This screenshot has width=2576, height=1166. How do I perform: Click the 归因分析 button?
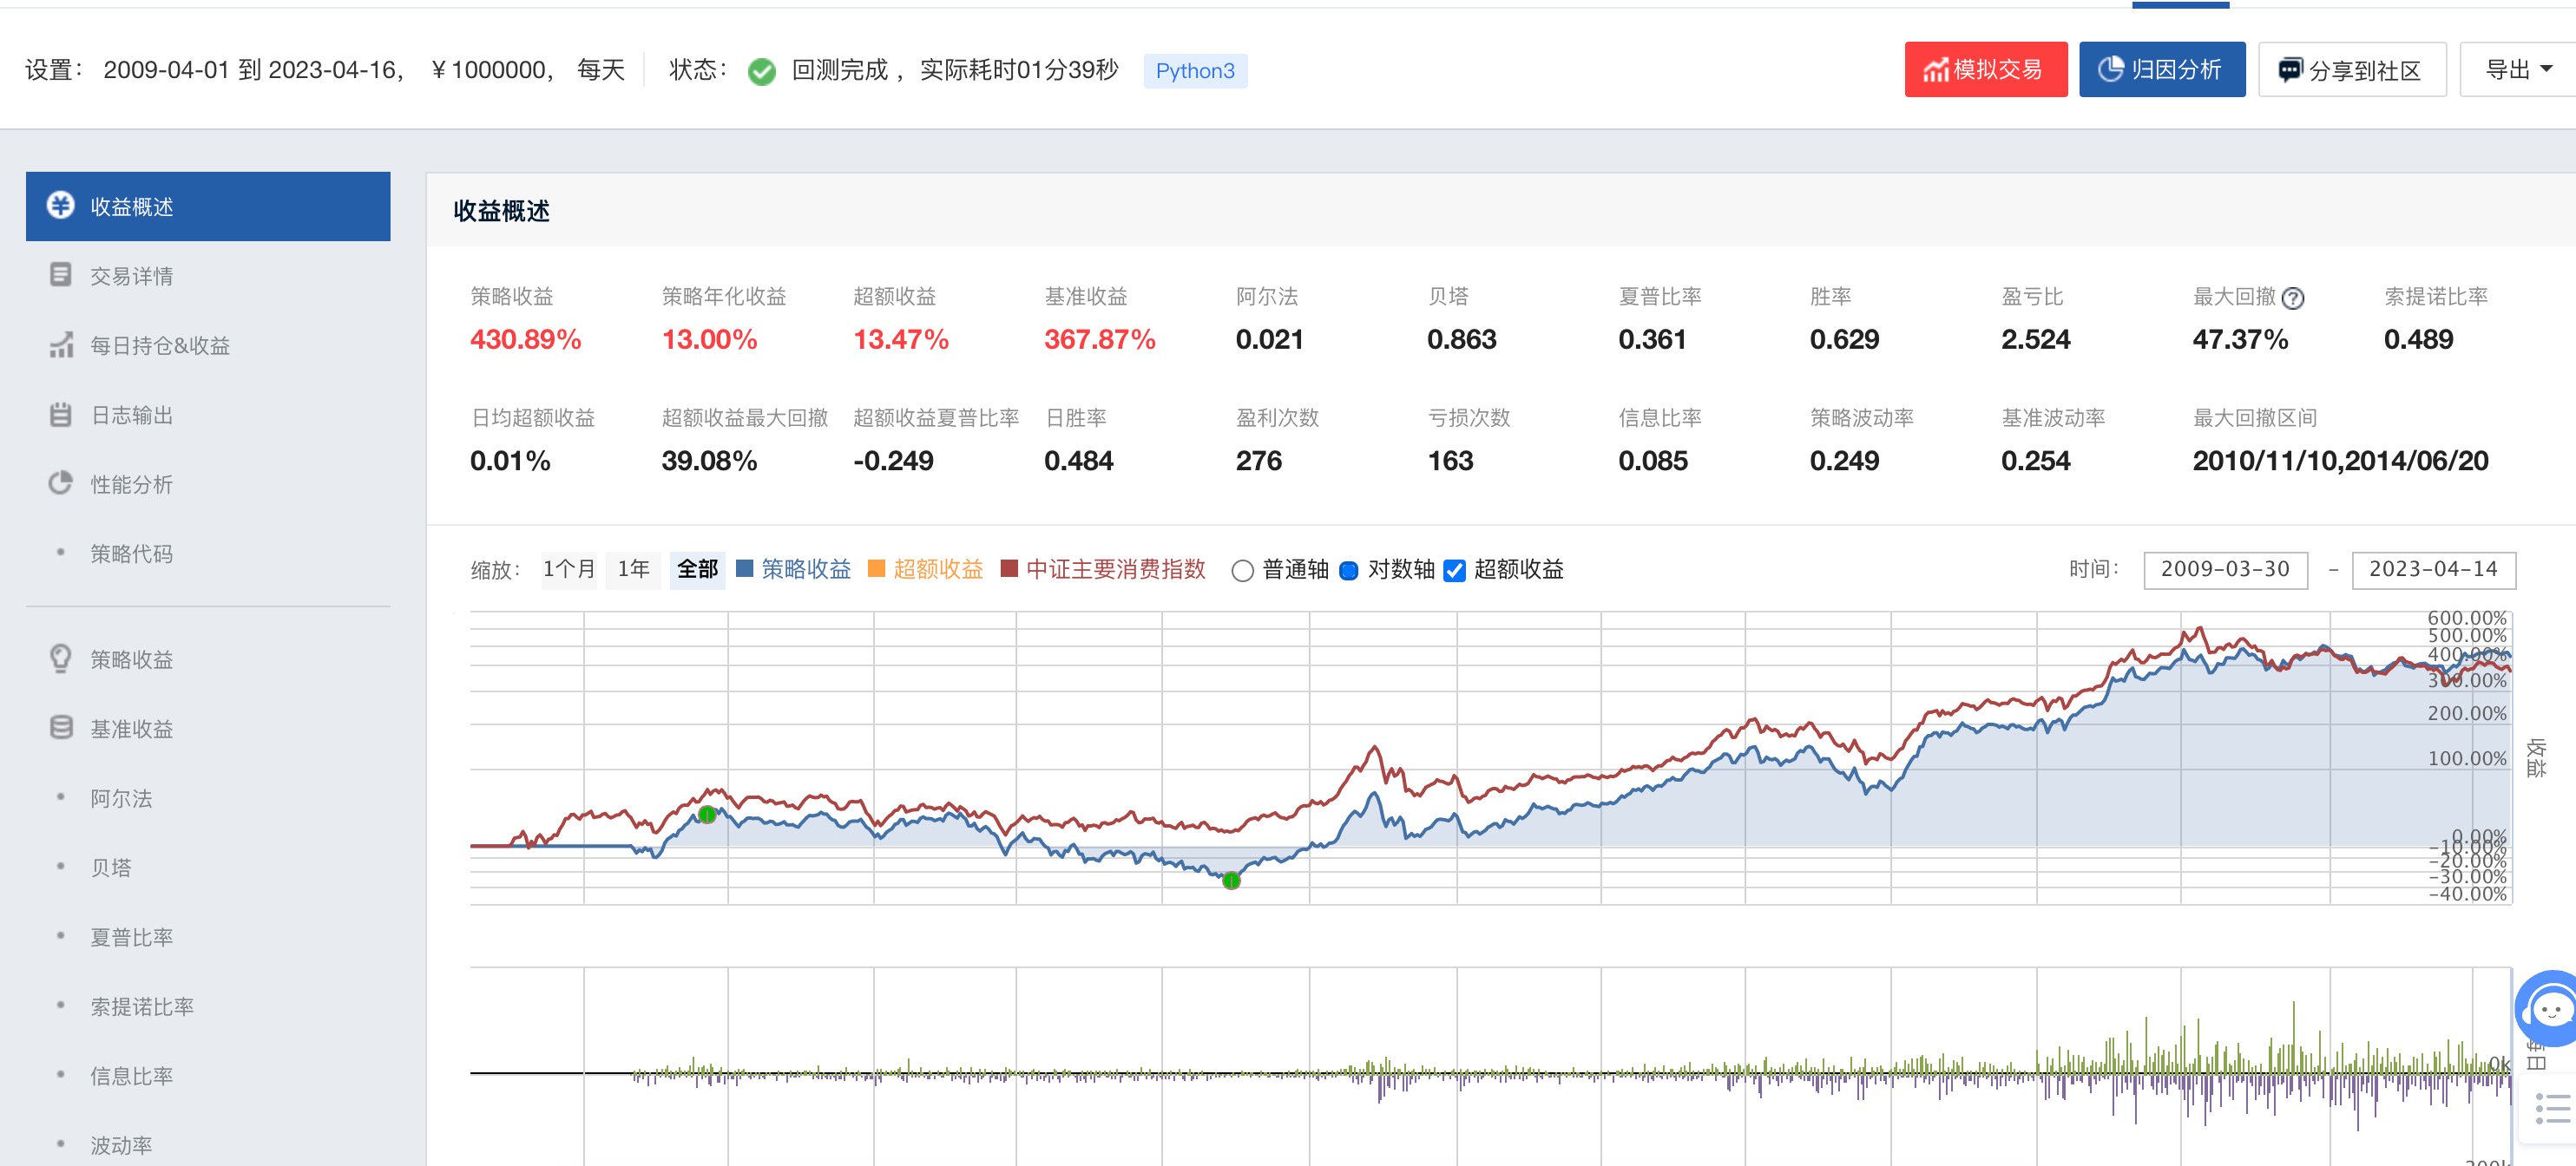tap(2161, 70)
